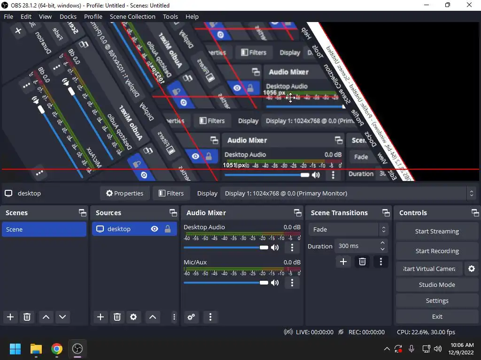Open the File menu

(x=8, y=16)
